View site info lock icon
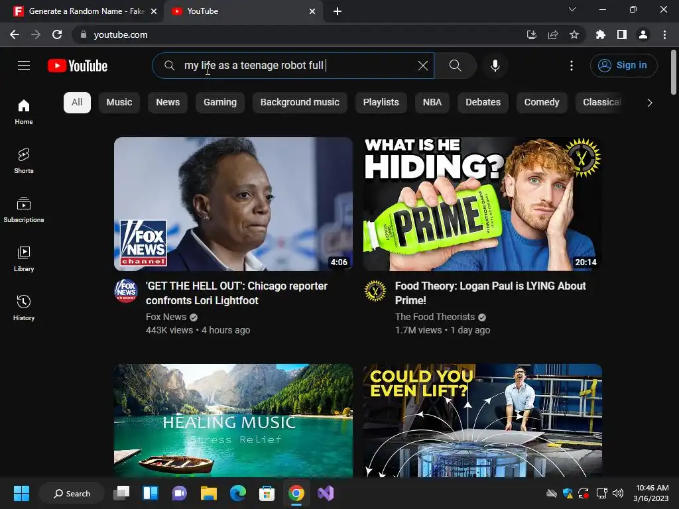The image size is (679, 509). pyautogui.click(x=84, y=34)
